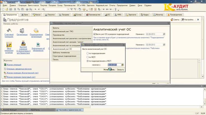The image size is (206, 115).
Task: Select Валюты in the settings list
Action: pos(72,28)
